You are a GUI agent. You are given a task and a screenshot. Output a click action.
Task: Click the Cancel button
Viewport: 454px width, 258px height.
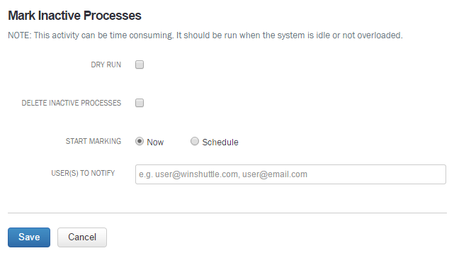[82, 237]
